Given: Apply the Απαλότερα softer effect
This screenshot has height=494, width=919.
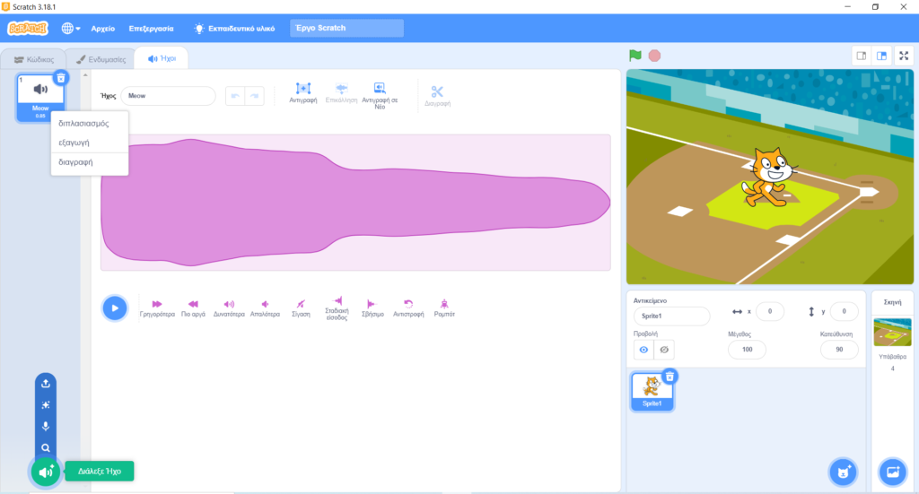Looking at the screenshot, I should (265, 308).
